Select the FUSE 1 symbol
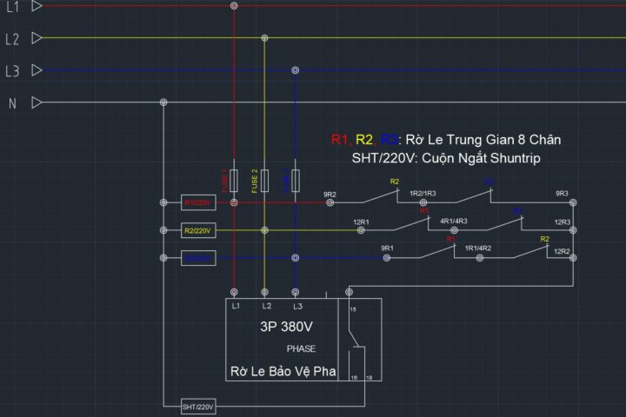626x417 pixels. [234, 181]
